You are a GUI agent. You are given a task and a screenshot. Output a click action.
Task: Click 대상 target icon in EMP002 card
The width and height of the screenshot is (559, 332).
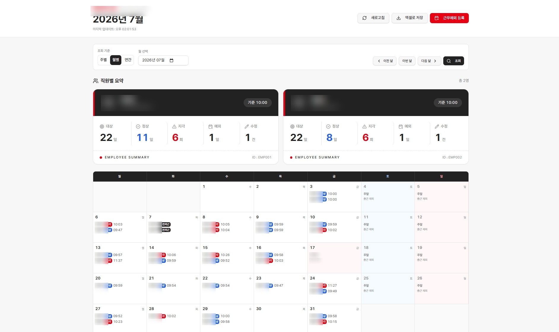292,126
